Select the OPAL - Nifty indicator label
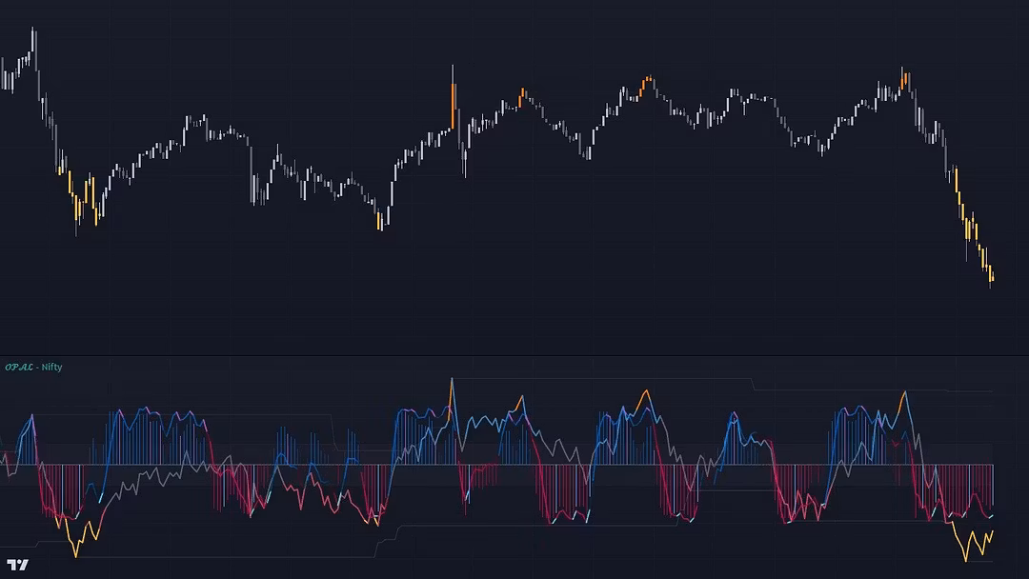This screenshot has width=1029, height=579. [33, 367]
